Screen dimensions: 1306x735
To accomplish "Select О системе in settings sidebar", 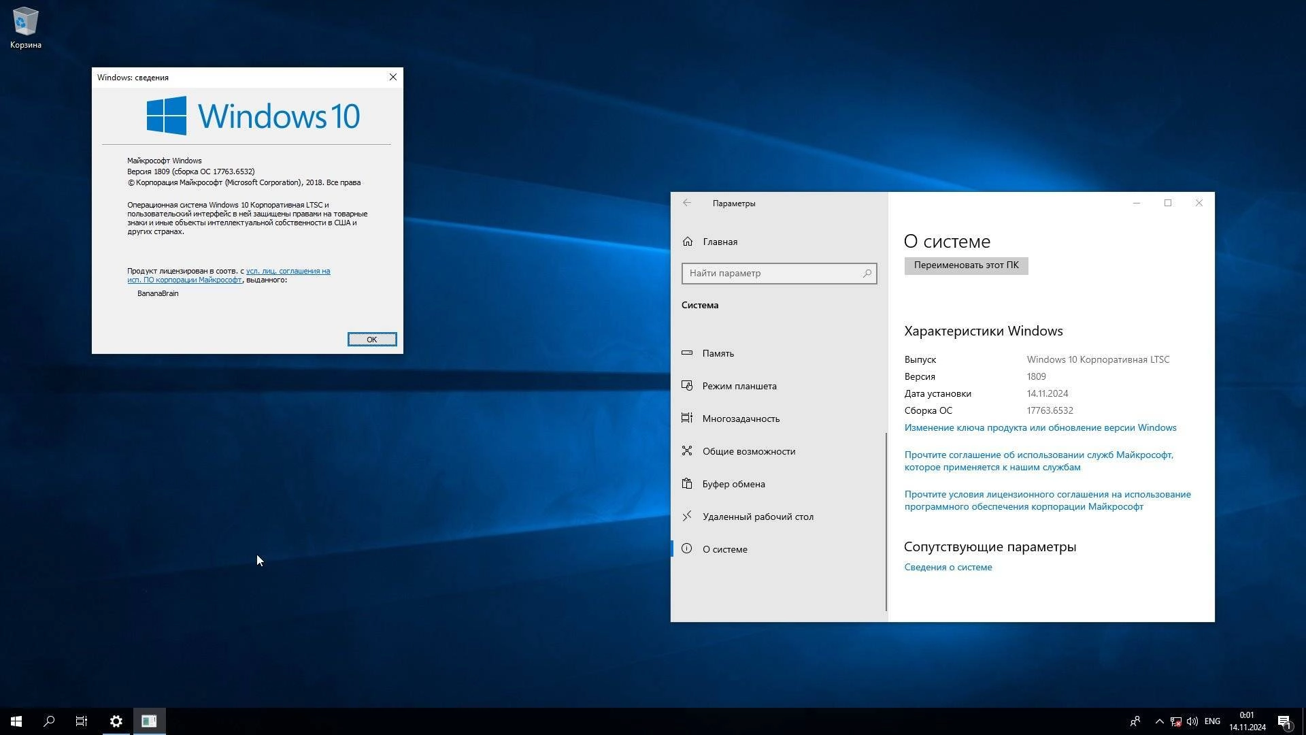I will pos(778,549).
